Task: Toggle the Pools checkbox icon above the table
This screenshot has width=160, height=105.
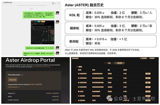Action: [77, 67]
